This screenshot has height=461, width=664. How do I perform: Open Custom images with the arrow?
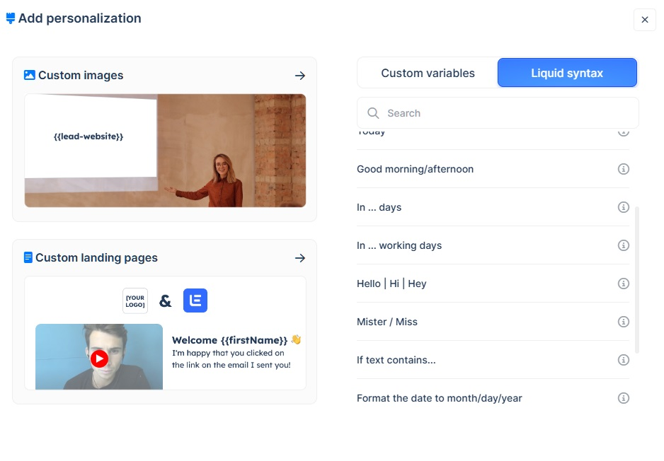tap(300, 76)
